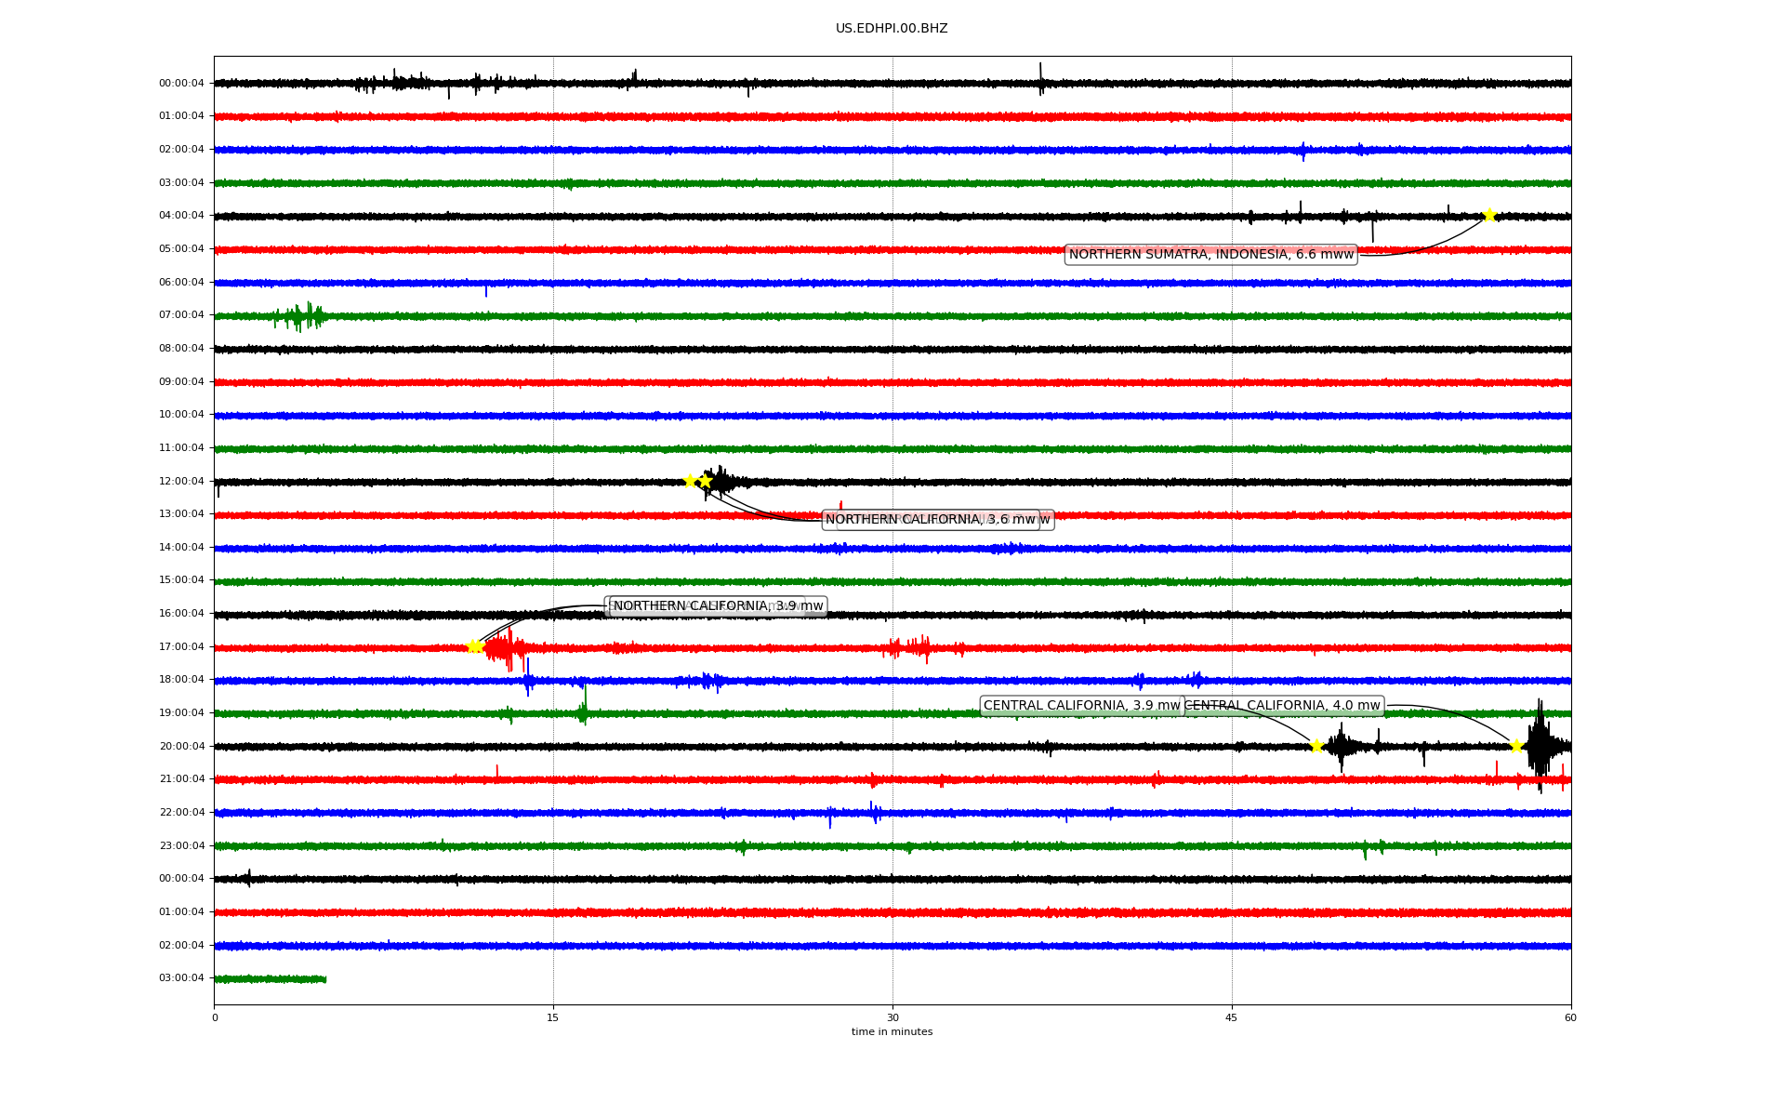The image size is (1785, 1116).
Task: Select the CENTRAL CALIFORNIA 3.9 mw label
Action: (x=1081, y=706)
